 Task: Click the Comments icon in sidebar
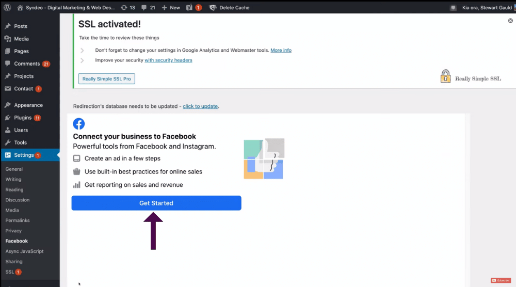(8, 63)
